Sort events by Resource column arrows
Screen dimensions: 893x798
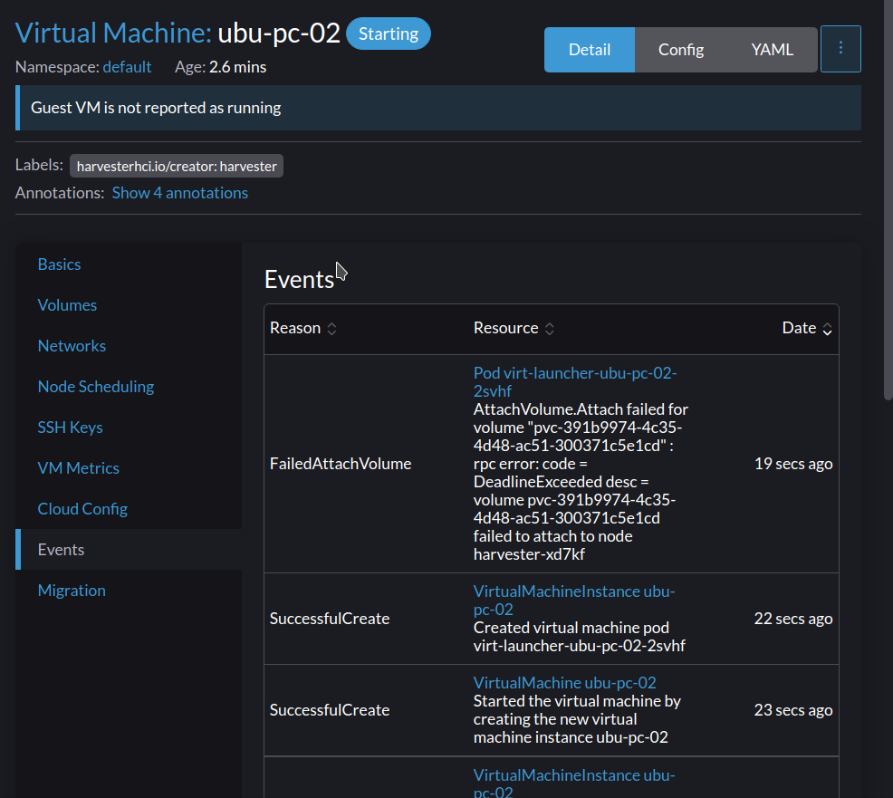[x=549, y=329]
